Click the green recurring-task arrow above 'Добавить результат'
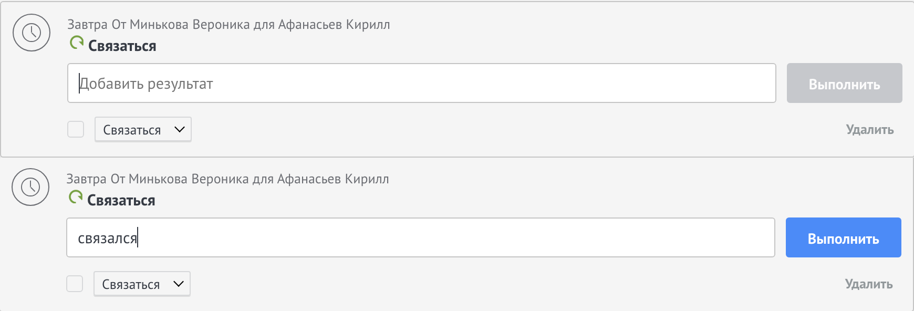 (x=77, y=42)
